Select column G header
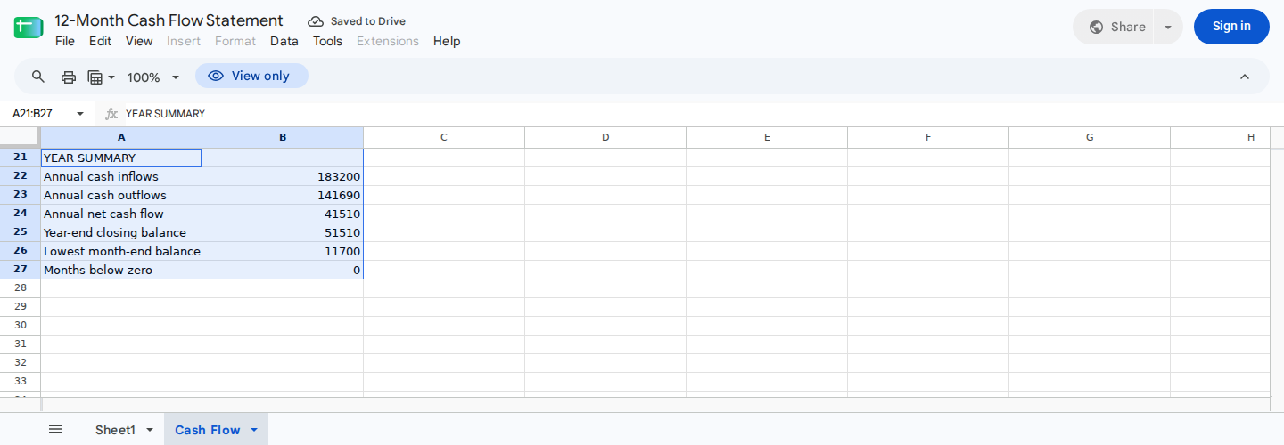 [1090, 137]
